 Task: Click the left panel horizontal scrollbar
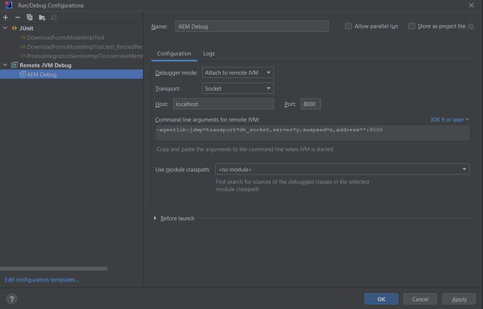(54, 269)
